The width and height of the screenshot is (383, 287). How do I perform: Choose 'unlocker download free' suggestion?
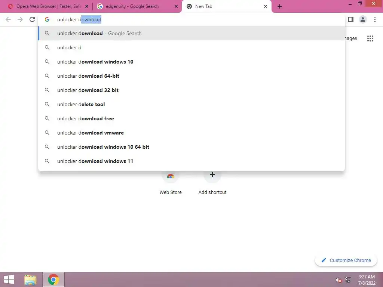(x=191, y=118)
